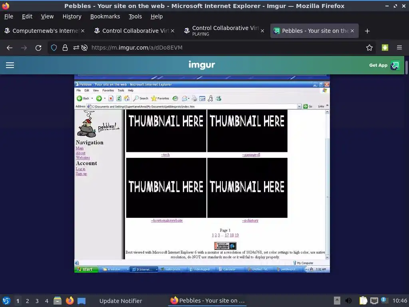Click the removable media eject tray icon
409x307 pixels.
click(x=337, y=301)
